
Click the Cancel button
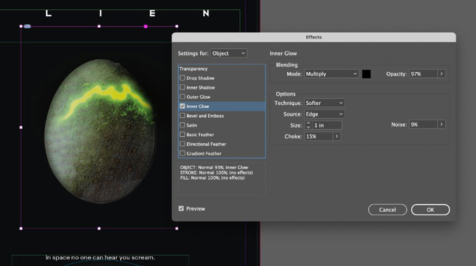[387, 210]
